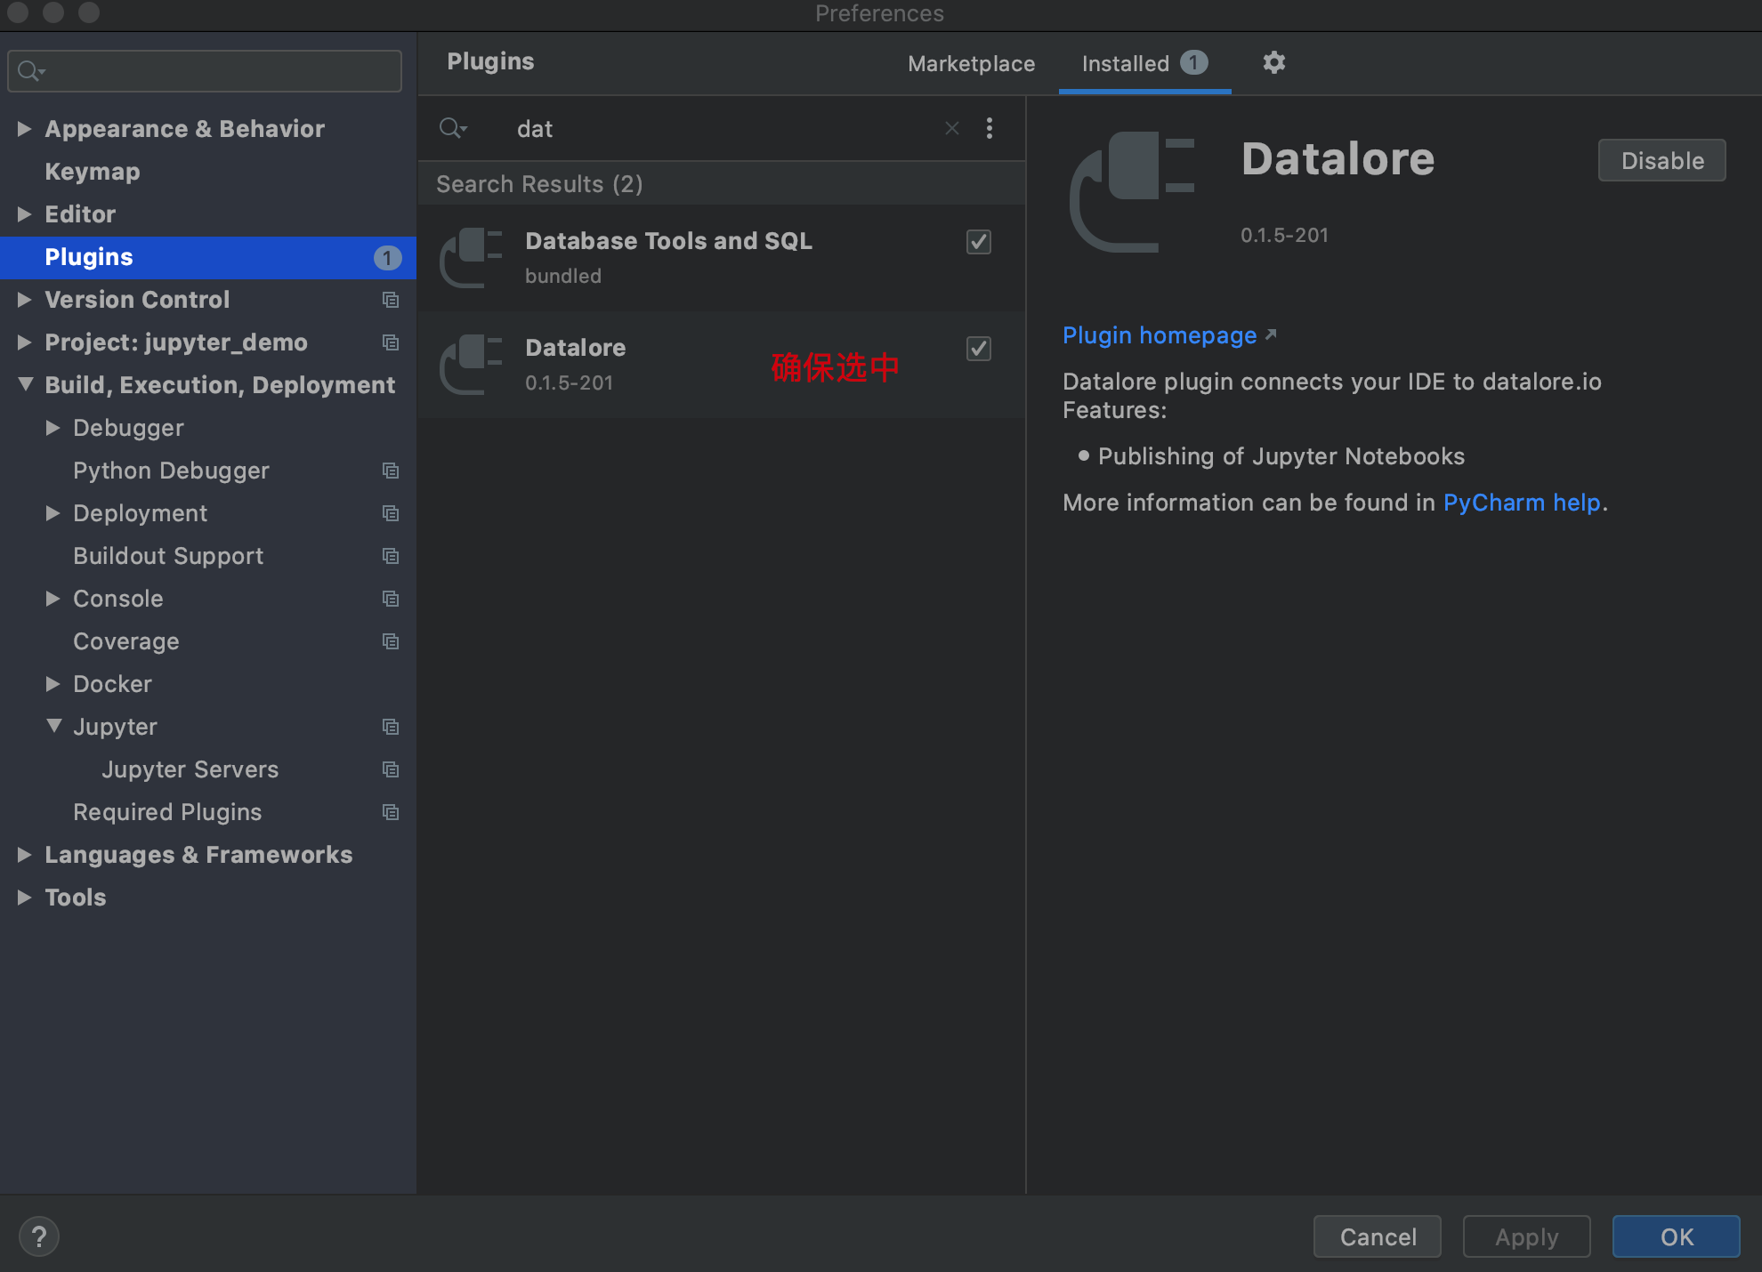Switch to the Marketplace tab

(971, 64)
